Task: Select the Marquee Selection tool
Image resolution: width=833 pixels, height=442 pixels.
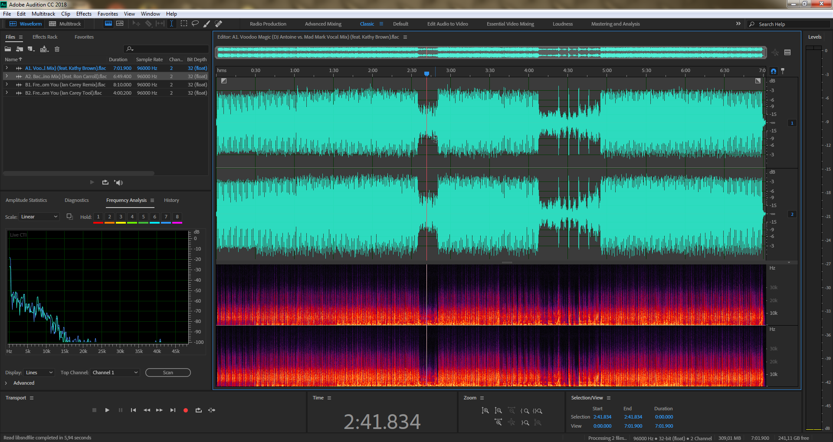Action: pyautogui.click(x=184, y=24)
